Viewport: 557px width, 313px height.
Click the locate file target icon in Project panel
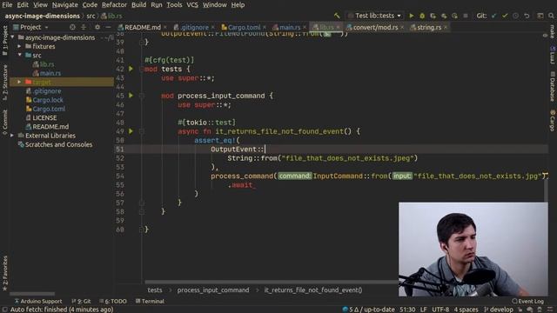point(72,27)
